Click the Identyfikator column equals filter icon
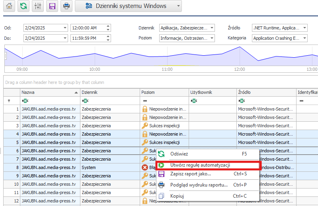The image size is (318, 206). click(302, 101)
